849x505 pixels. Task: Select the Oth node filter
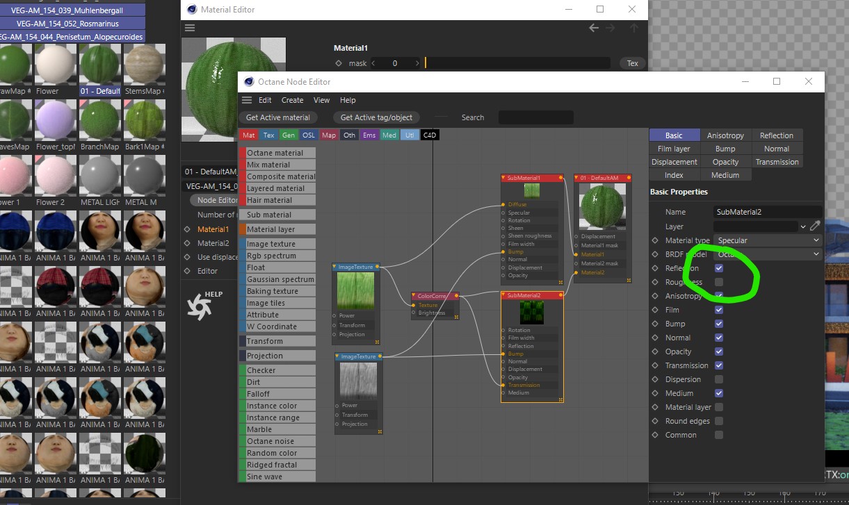pyautogui.click(x=349, y=135)
